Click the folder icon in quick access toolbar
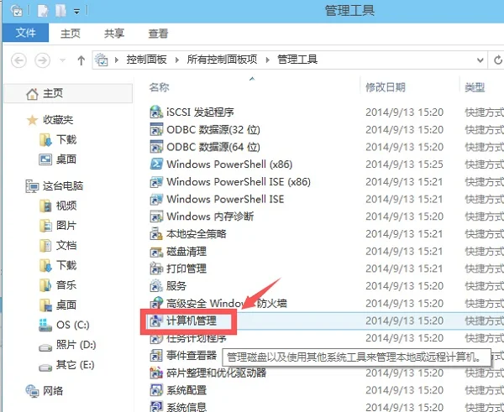This screenshot has width=504, height=412. pyautogui.click(x=60, y=11)
